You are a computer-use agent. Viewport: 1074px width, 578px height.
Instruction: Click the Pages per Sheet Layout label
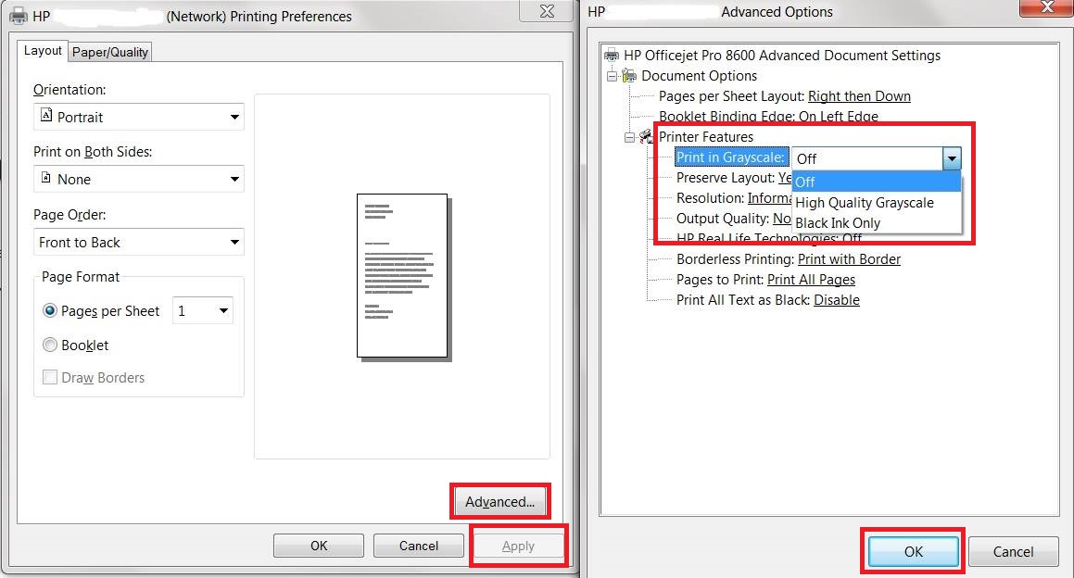pos(731,96)
